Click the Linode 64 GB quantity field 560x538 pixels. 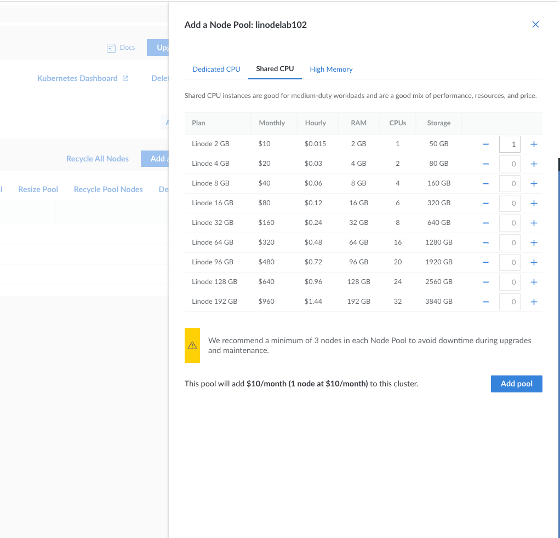click(x=510, y=242)
